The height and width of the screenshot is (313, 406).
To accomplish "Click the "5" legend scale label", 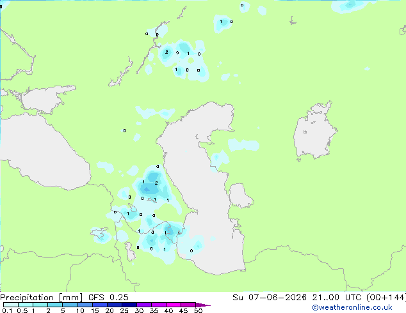I will coord(63,310).
